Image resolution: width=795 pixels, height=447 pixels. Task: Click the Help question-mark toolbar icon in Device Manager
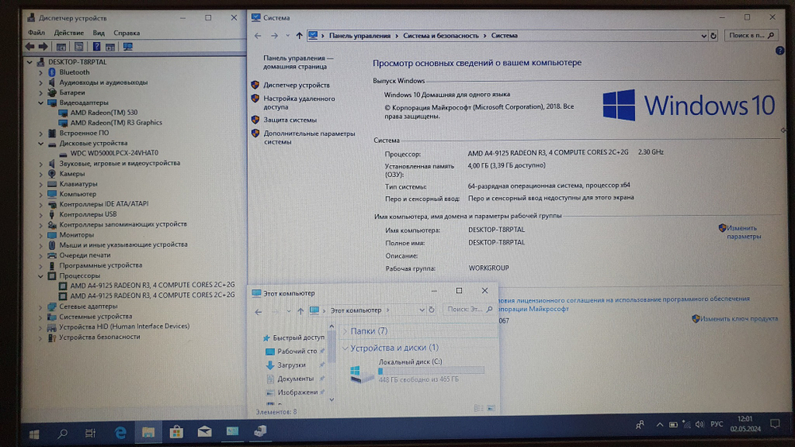click(x=96, y=47)
